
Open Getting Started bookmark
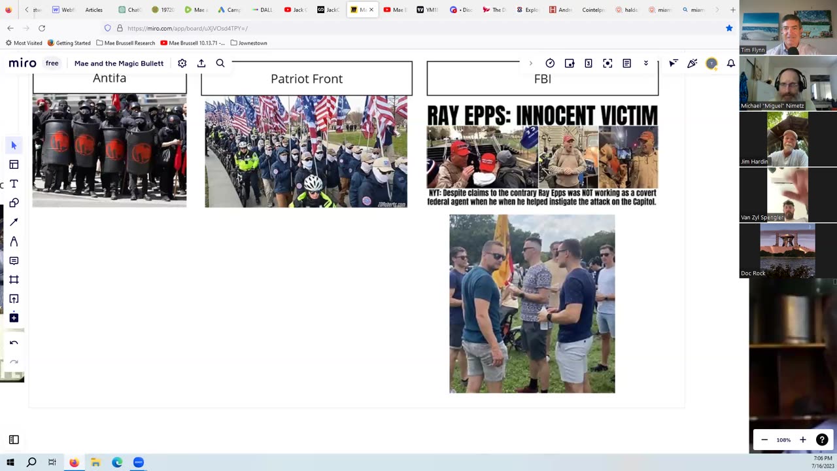coord(69,43)
